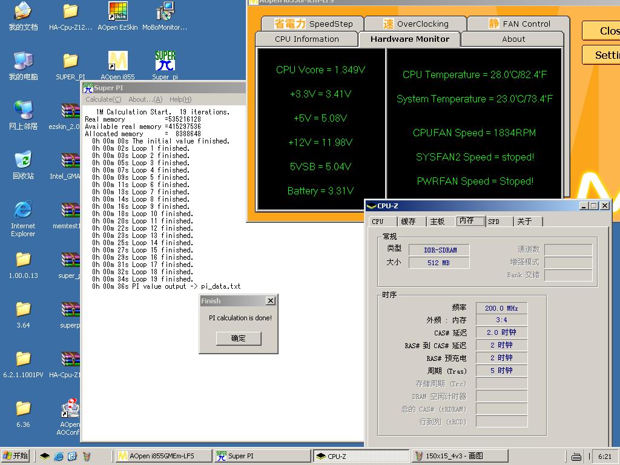Open the Help(H) menu in Super PI
This screenshot has width=620, height=465.
pos(180,99)
